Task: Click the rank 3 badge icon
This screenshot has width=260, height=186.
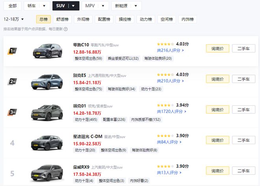Action: tap(12, 112)
